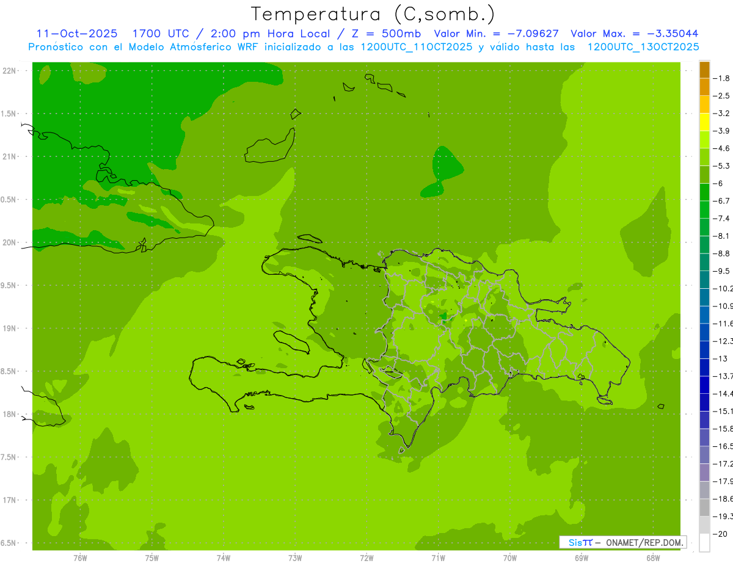Click the 20N latitude axis label
This screenshot has width=733, height=566.
click(10, 242)
